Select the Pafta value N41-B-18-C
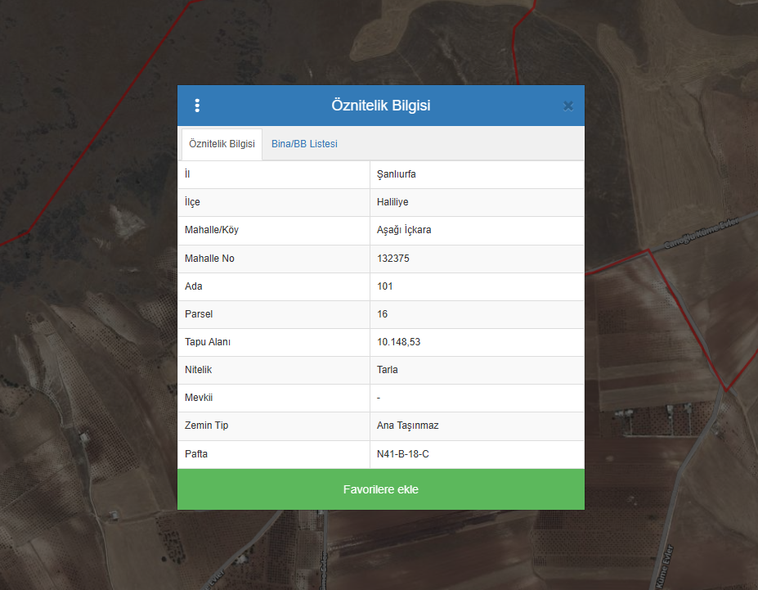This screenshot has height=590, width=758. 403,454
